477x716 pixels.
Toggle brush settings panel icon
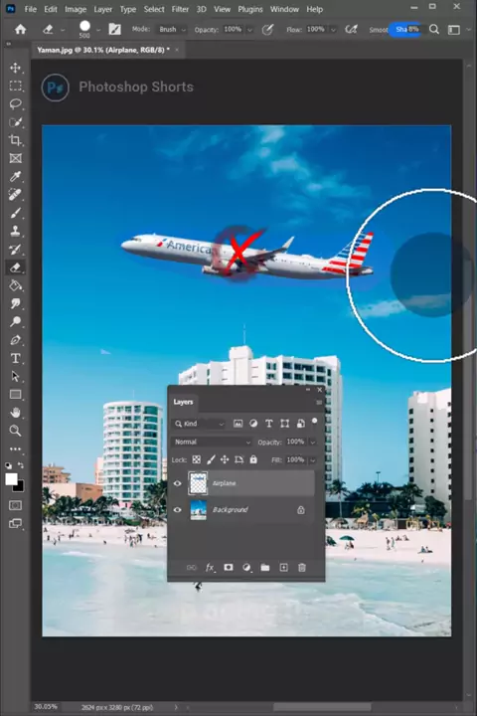(114, 30)
